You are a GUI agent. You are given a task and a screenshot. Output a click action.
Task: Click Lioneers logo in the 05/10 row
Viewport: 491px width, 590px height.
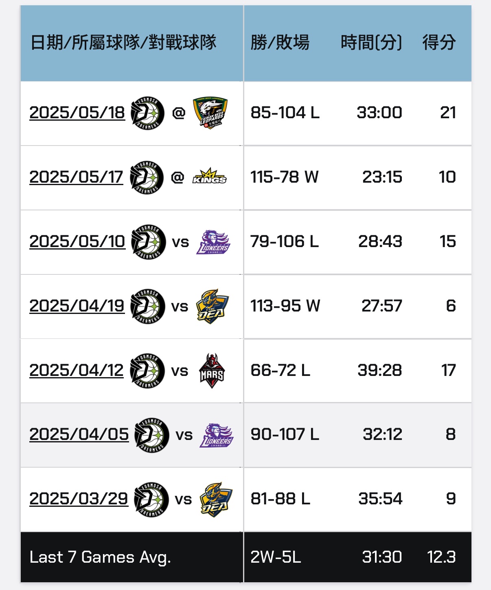[213, 242]
